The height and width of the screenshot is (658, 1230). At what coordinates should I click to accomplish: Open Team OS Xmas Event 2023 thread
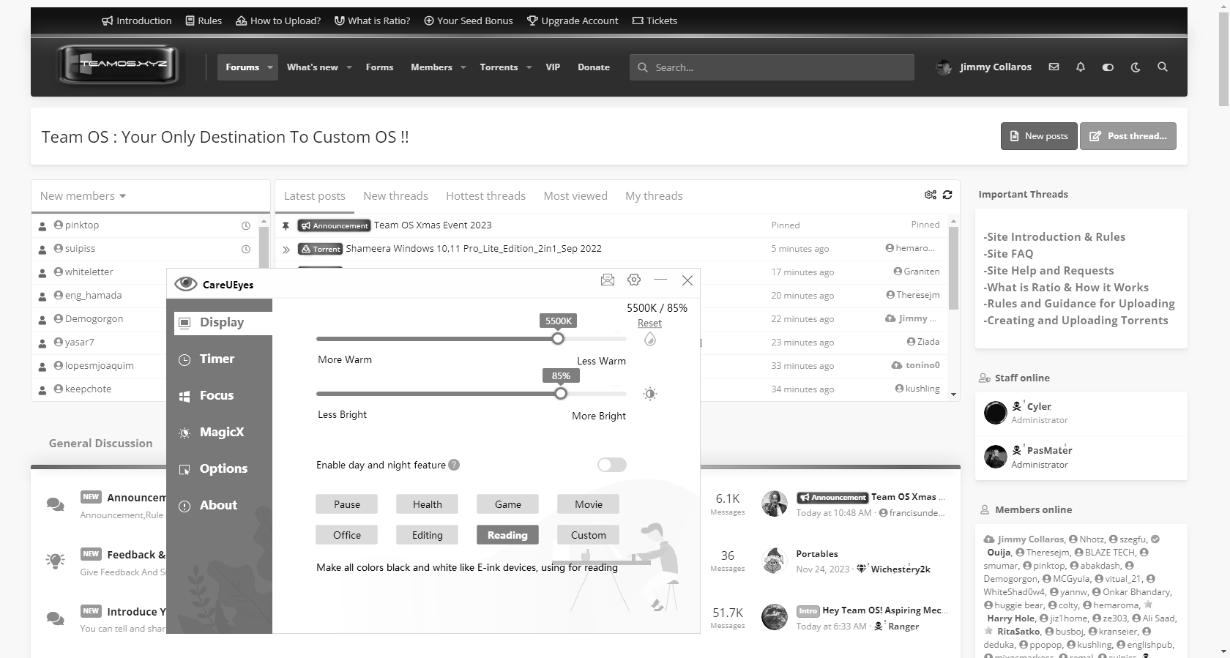(433, 225)
